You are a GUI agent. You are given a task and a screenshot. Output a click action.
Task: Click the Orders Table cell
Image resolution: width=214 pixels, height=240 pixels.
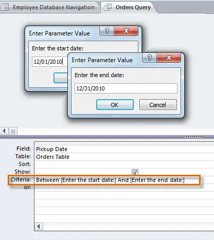pos(124,157)
